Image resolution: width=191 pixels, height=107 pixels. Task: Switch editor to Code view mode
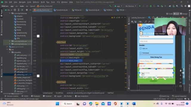tap(169, 14)
